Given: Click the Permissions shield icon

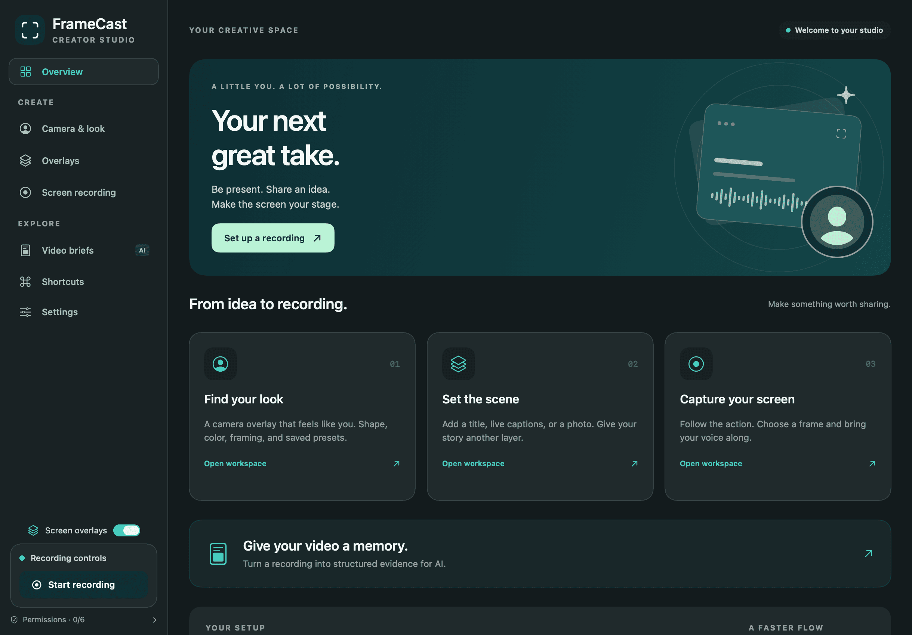Looking at the screenshot, I should [14, 620].
